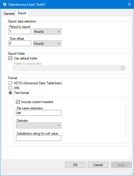The width and height of the screenshot is (134, 176).
Task: Uncheck Include column headers
Action: coord(18,102)
